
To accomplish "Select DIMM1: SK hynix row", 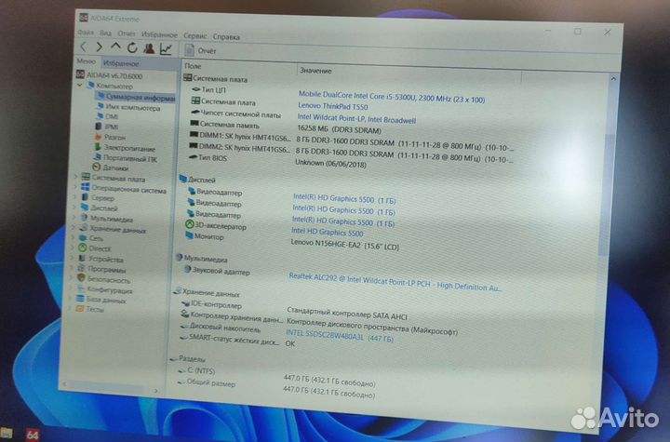I will (x=351, y=142).
